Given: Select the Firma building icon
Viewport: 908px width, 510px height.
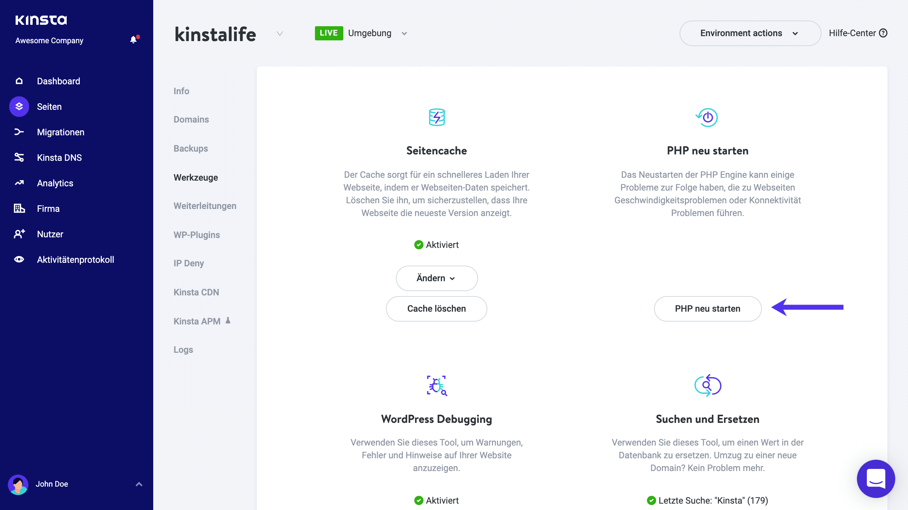Looking at the screenshot, I should tap(18, 208).
